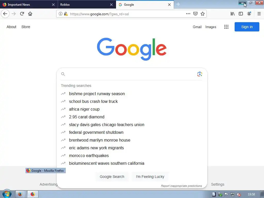Click I'm Feeling Lucky button

point(150,177)
